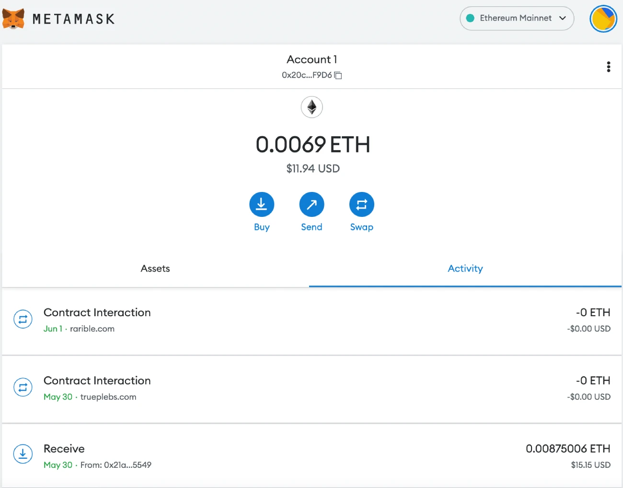Switch to the Activity tab

click(x=465, y=268)
